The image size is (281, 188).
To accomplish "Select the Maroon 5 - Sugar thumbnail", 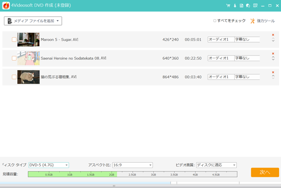I will (x=28, y=39).
